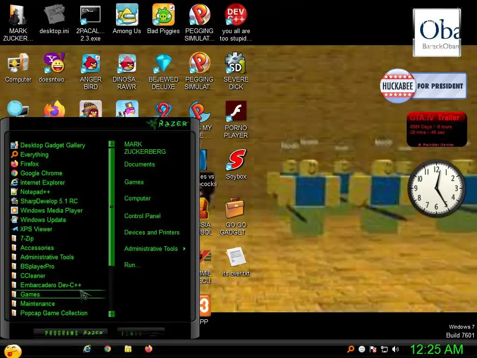Click the Huckabee For President gadget

point(423,86)
